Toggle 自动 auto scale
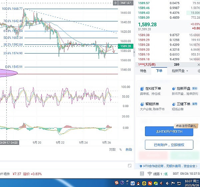200x187 pixels. (129, 150)
